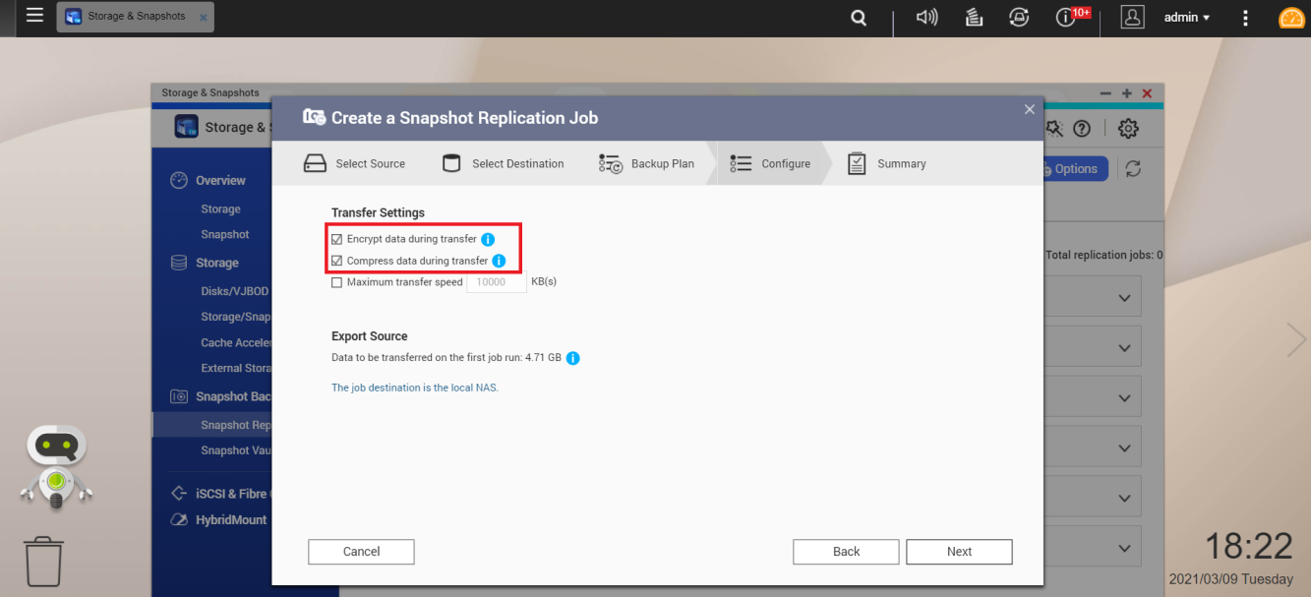Expand the first replication job chevron
Image resolution: width=1311 pixels, height=597 pixels.
[1124, 299]
